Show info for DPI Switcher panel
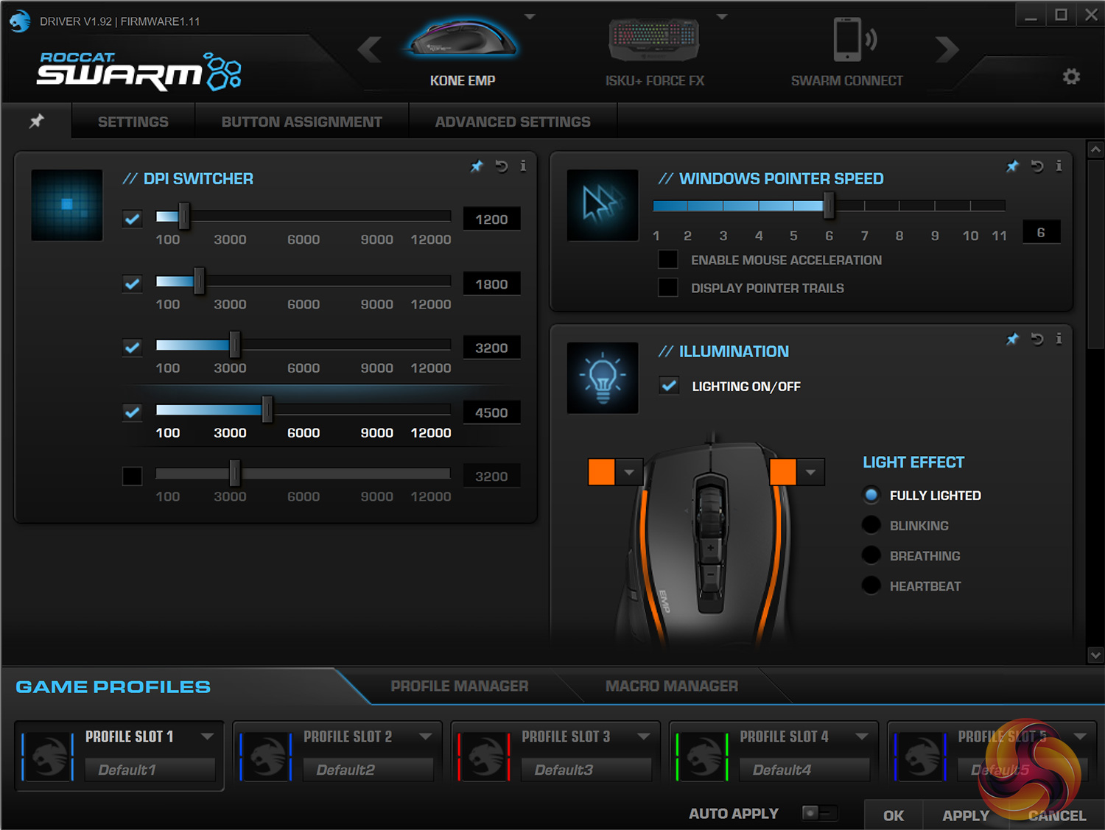This screenshot has height=830, width=1105. [523, 166]
